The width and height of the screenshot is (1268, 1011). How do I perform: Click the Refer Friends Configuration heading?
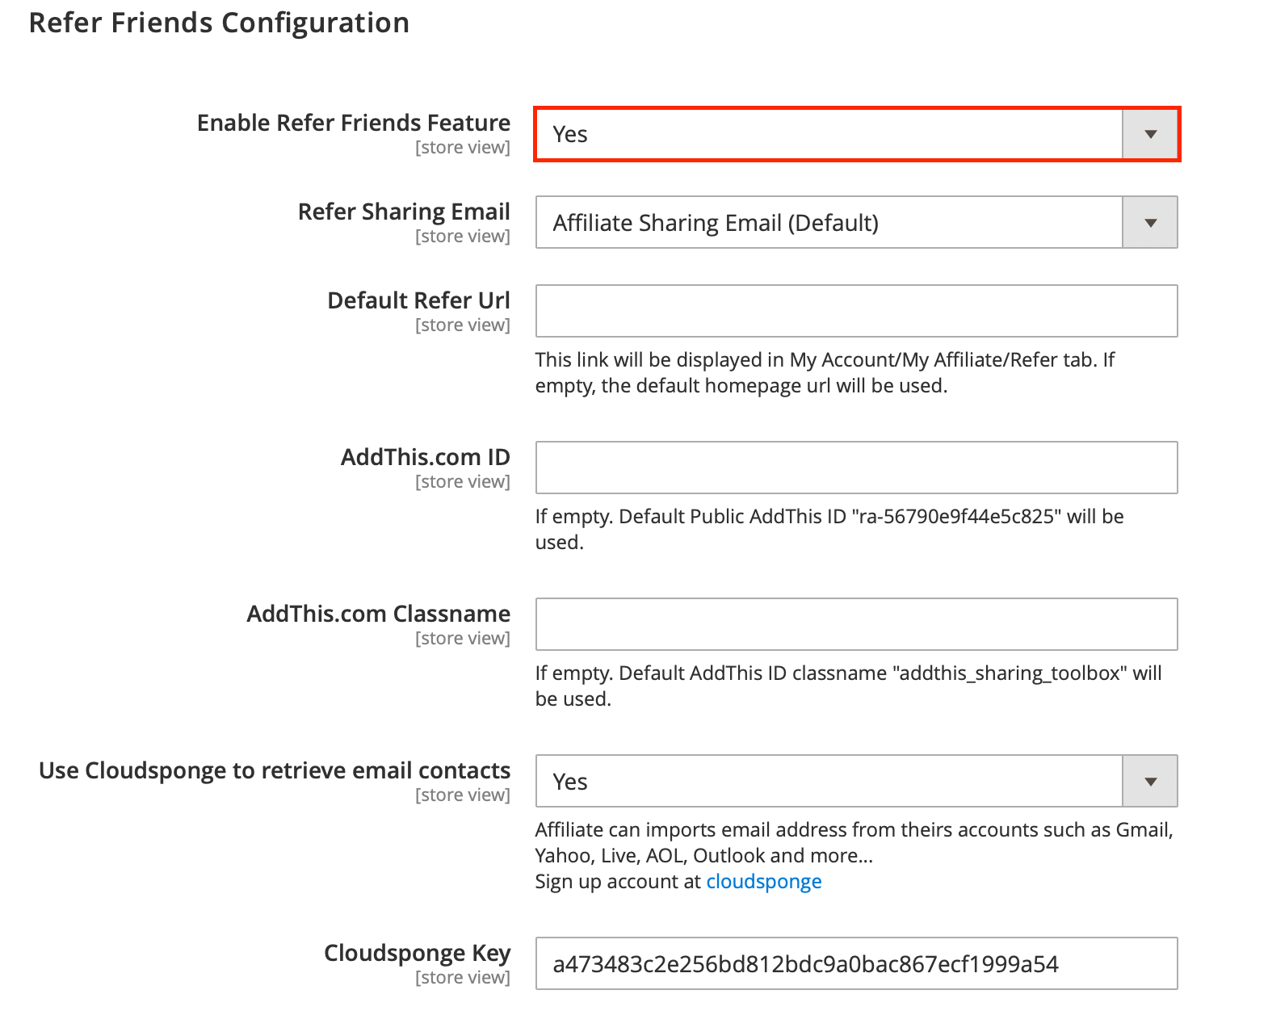(219, 23)
